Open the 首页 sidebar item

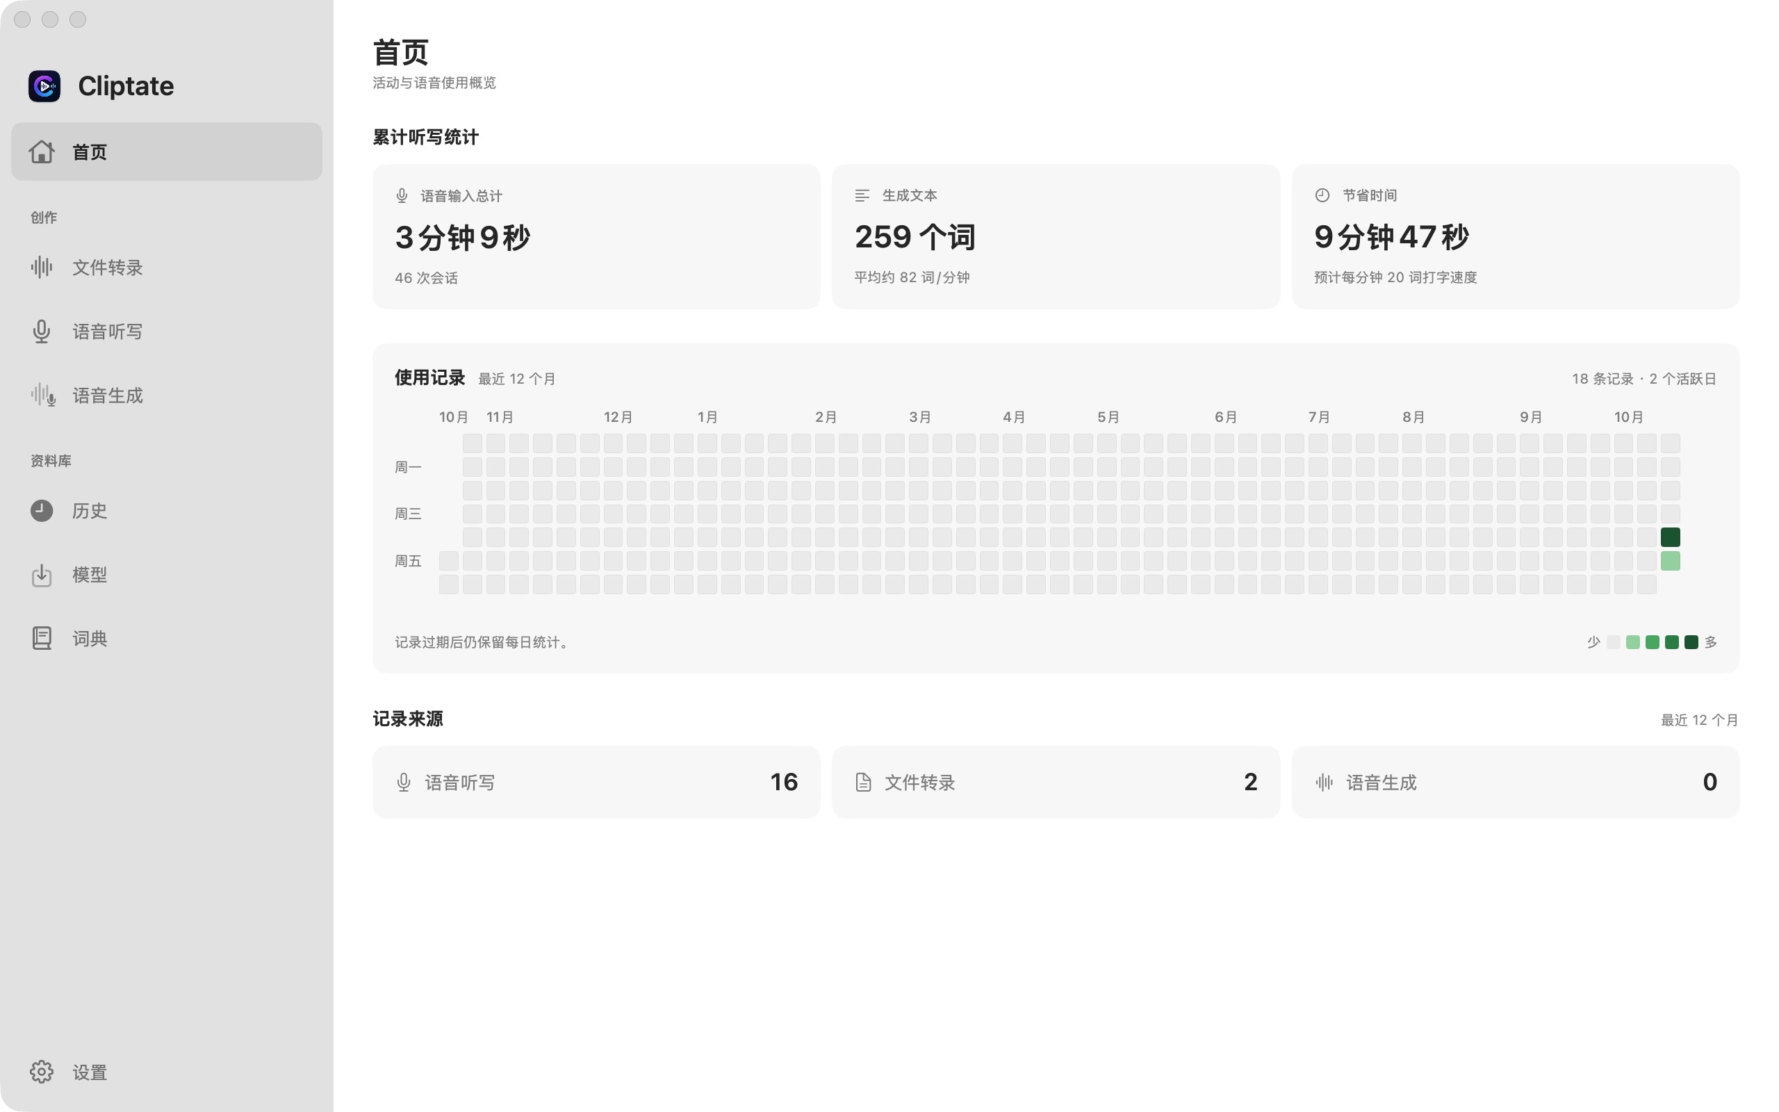coord(166,152)
